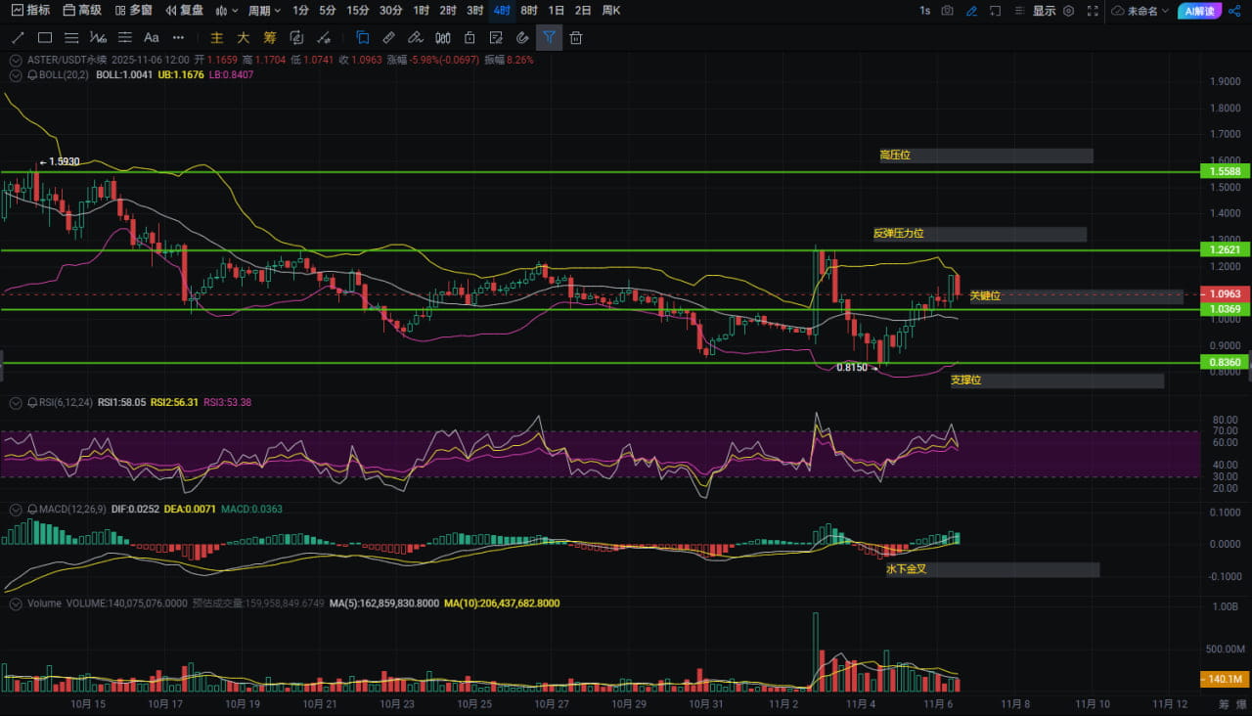Click the share icon at top right

click(1233, 11)
